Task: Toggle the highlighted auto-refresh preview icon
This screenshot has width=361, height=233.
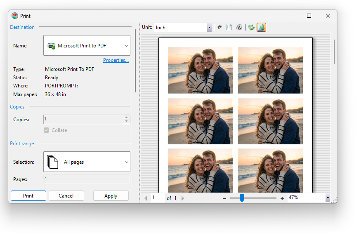Action: (x=261, y=28)
